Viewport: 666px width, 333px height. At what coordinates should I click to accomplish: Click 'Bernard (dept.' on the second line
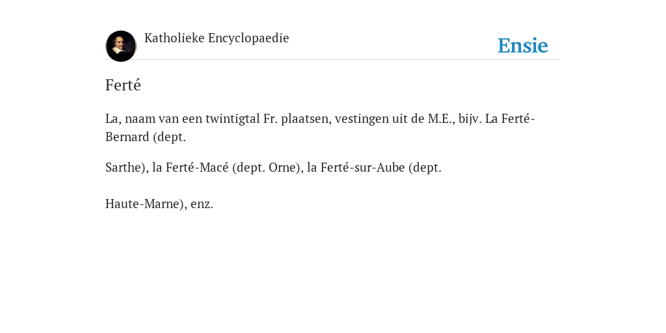coord(146,137)
